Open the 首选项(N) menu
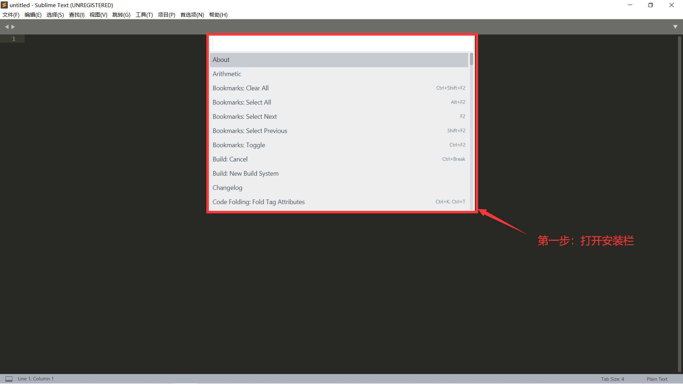683x384 pixels. [192, 15]
